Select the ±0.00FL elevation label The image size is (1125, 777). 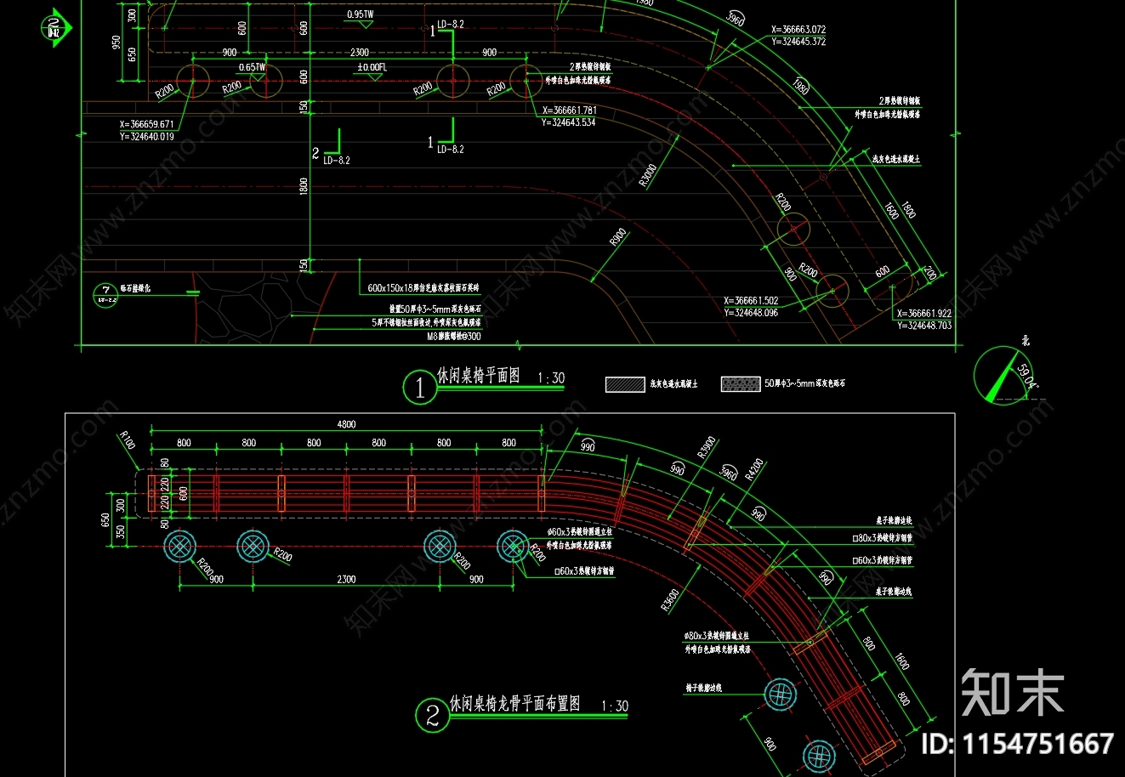372,67
